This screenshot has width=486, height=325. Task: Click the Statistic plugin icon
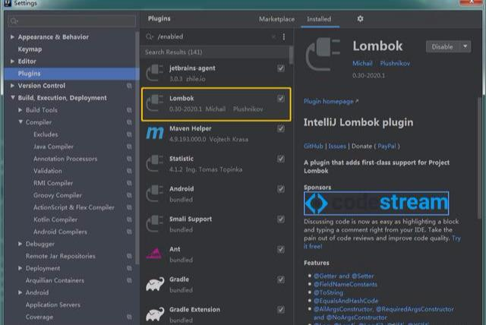(x=154, y=163)
